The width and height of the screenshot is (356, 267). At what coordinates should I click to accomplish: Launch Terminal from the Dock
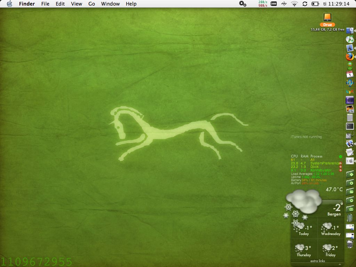[350, 126]
